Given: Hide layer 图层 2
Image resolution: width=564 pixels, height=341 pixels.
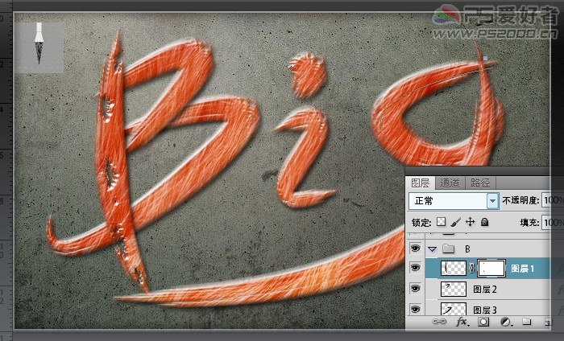Looking at the screenshot, I should (416, 289).
